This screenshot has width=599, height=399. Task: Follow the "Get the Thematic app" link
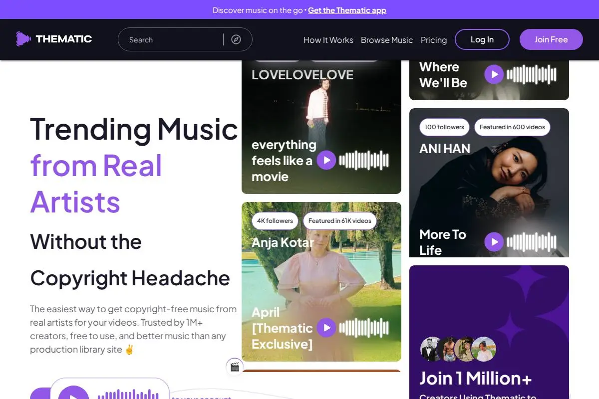(347, 10)
